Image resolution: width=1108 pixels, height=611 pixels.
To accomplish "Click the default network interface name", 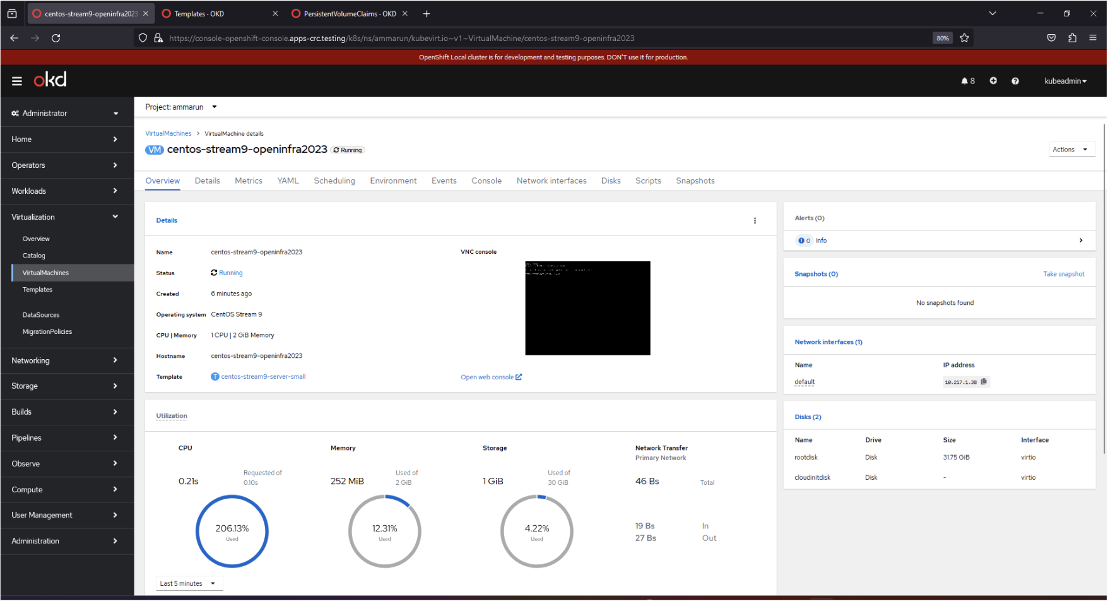I will [804, 382].
